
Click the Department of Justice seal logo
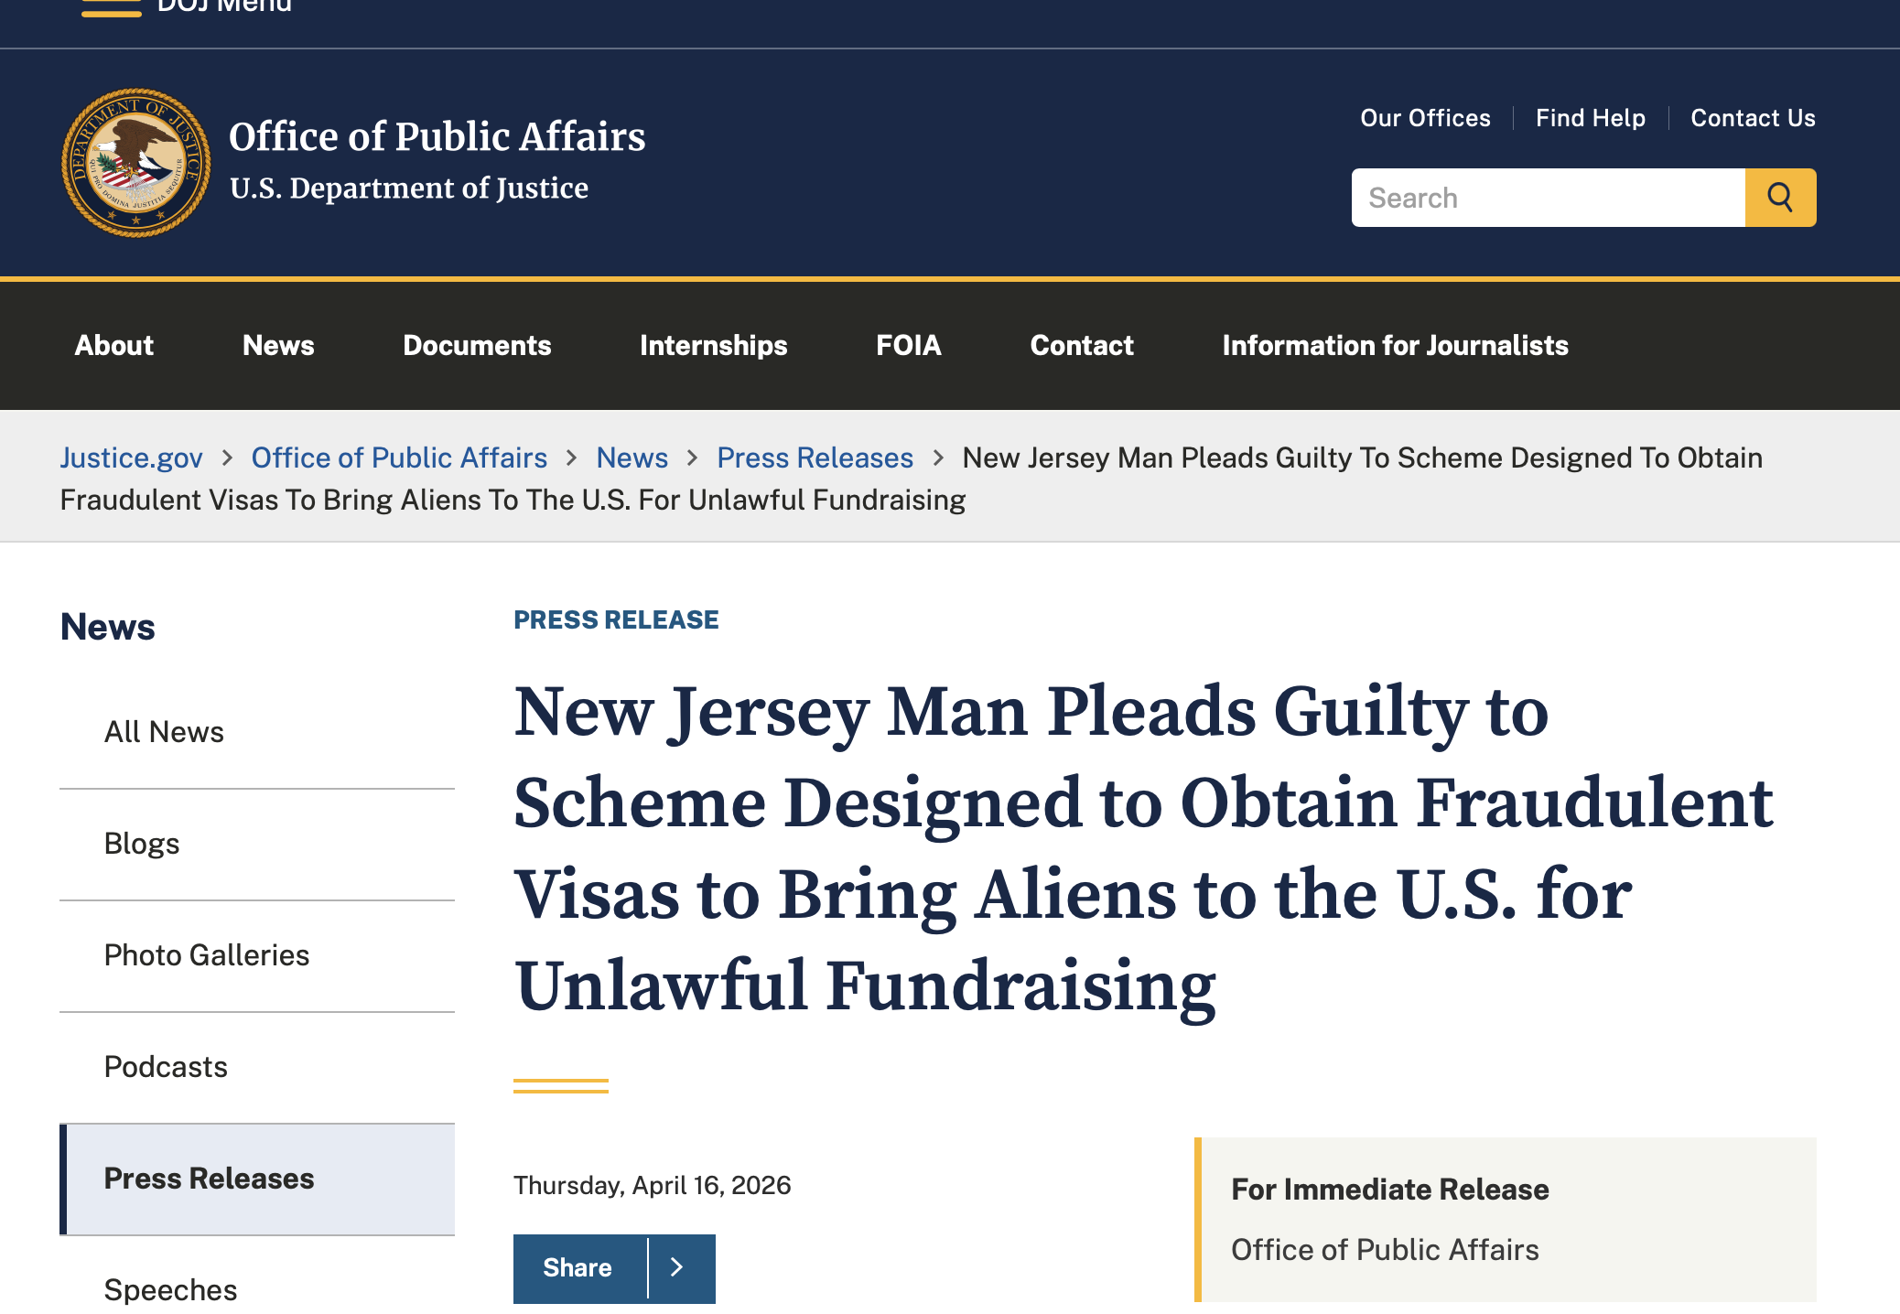pyautogui.click(x=136, y=163)
